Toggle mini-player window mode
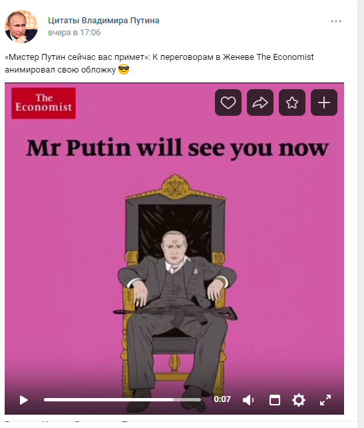Image resolution: width=364 pixels, height=428 pixels. (x=275, y=400)
